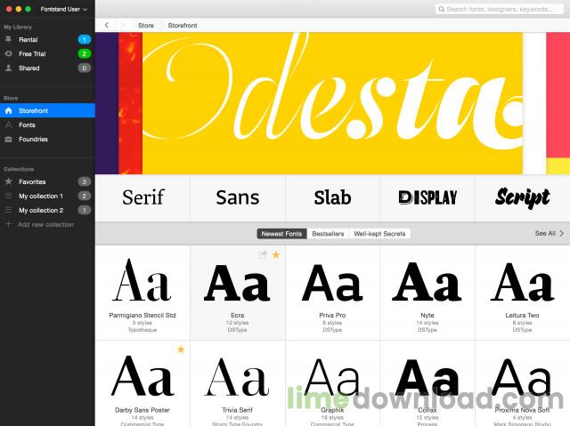570x426 pixels.
Task: Go back with the navigation arrow
Action: point(107,26)
